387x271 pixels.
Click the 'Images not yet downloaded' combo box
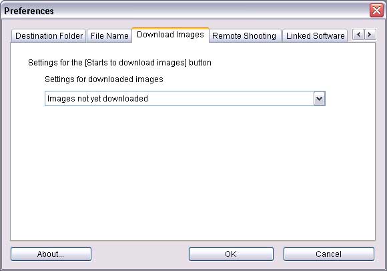point(185,99)
